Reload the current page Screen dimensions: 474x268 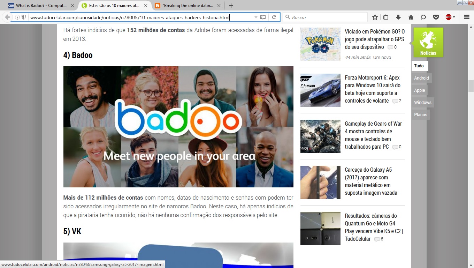(x=274, y=17)
